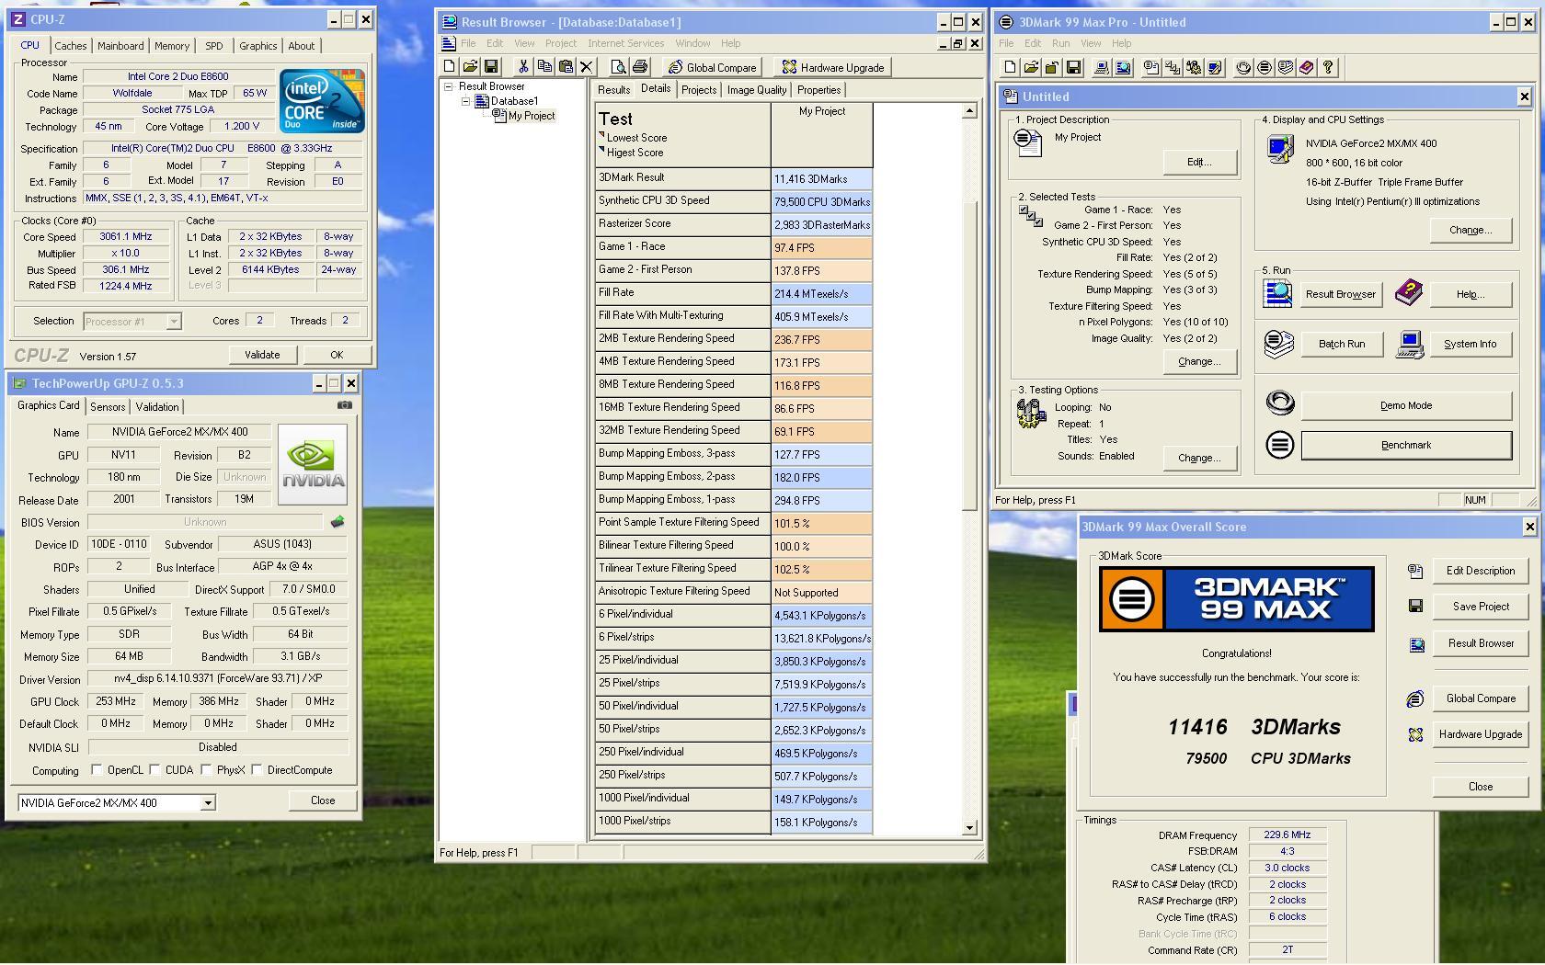Click Edit... button in Project Description
This screenshot has width=1545, height=965.
point(1199,162)
